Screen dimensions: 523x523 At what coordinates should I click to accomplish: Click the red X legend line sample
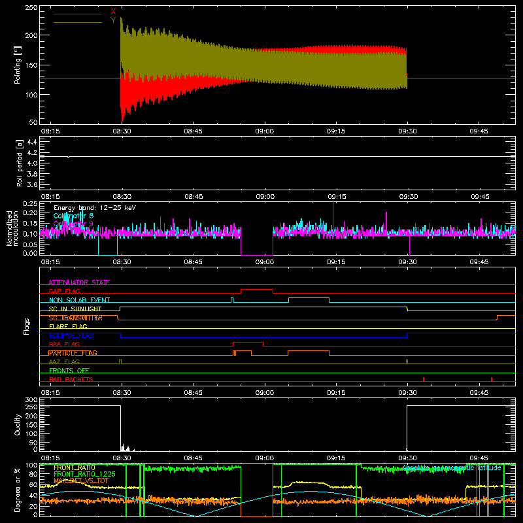(x=78, y=14)
